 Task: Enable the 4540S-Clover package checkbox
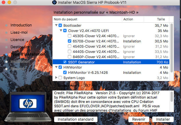tap(70, 46)
